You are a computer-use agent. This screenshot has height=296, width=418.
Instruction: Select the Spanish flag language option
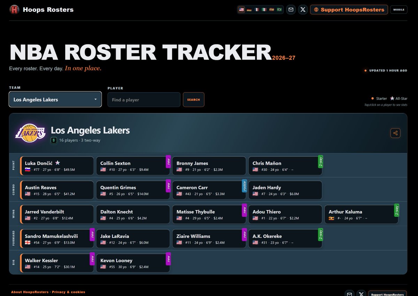272,10
